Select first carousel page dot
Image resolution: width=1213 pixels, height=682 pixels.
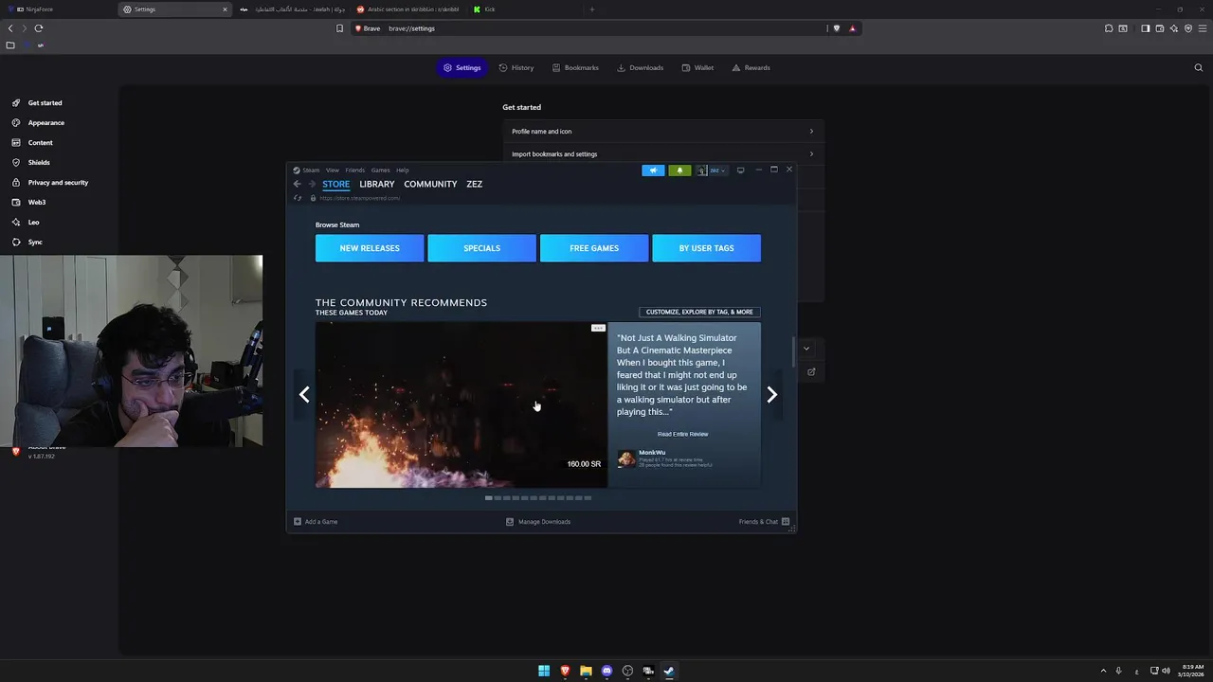tap(489, 497)
